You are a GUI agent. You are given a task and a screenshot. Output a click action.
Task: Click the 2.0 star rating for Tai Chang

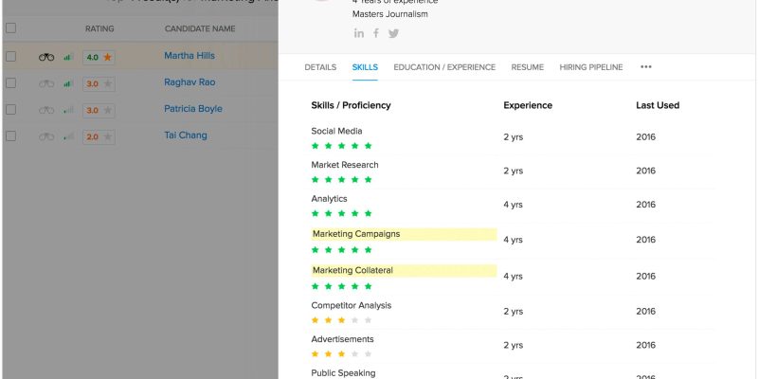click(99, 137)
